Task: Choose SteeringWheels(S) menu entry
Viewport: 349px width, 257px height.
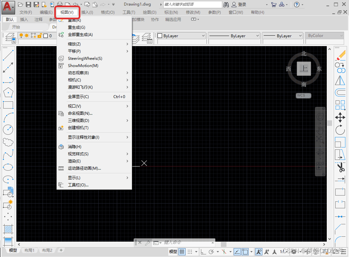Action: 94,58
